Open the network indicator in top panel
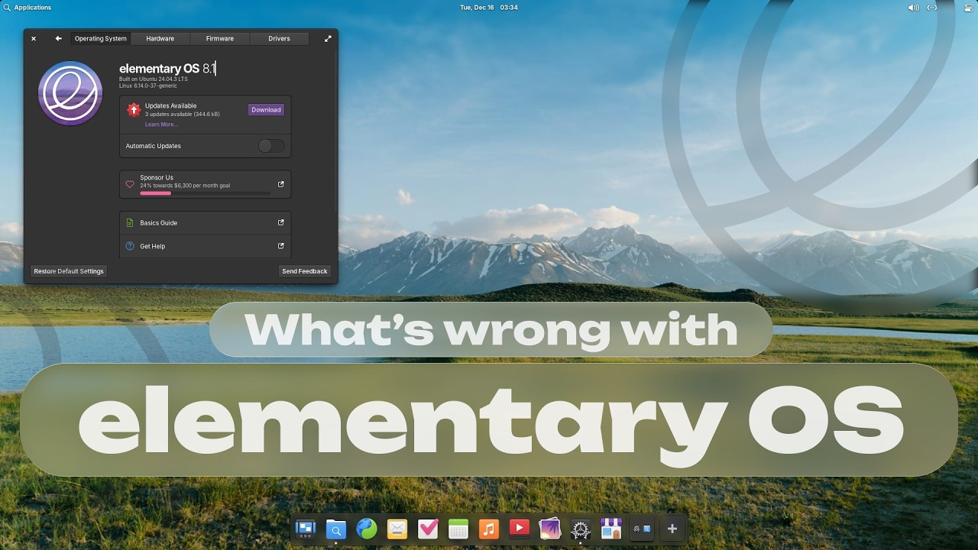Viewport: 978px width, 550px height. click(932, 8)
